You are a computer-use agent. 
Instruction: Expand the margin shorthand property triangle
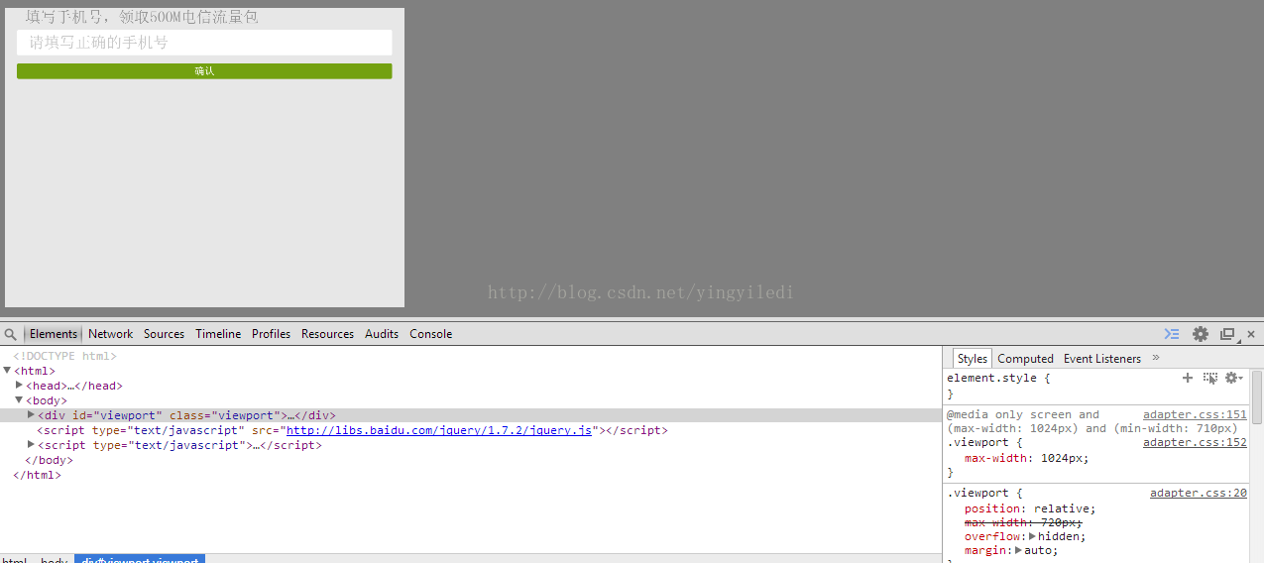tap(1018, 550)
